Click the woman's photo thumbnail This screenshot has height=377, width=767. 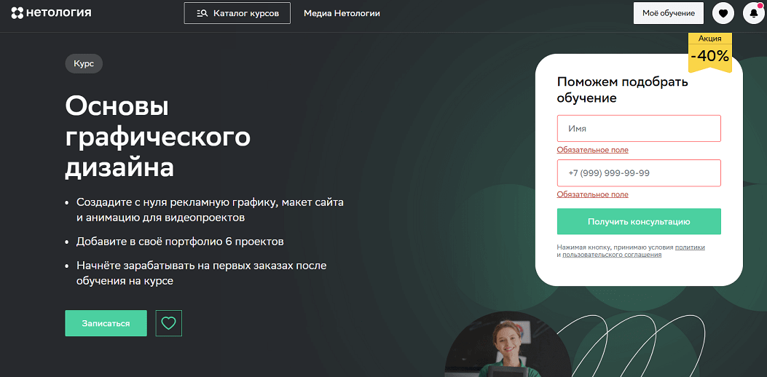click(508, 344)
